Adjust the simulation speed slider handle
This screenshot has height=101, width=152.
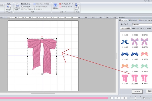(x=135, y=97)
